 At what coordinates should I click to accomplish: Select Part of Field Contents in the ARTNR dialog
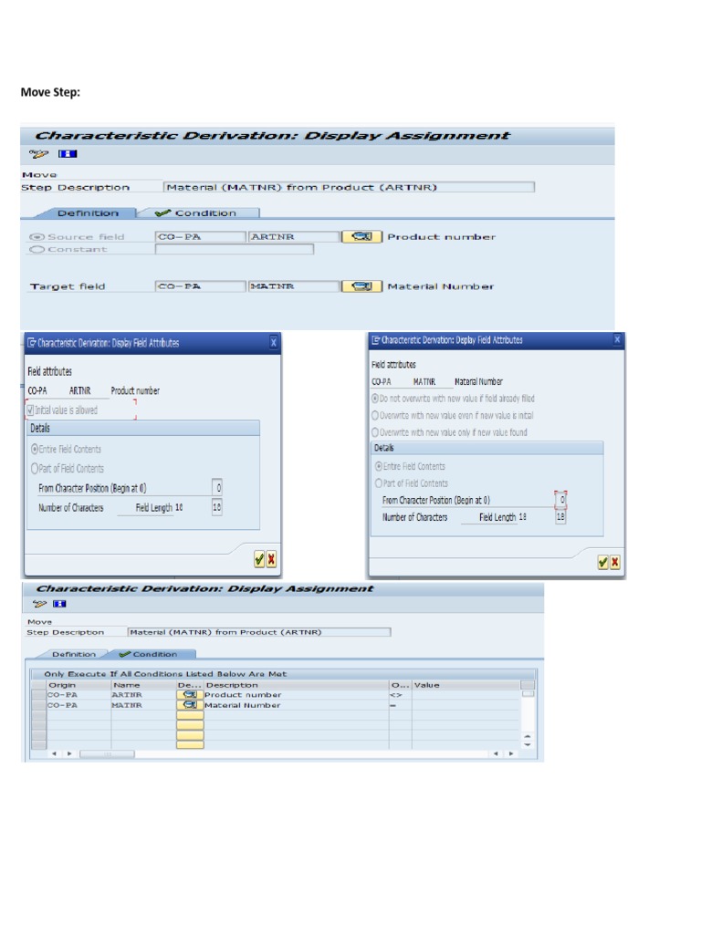35,469
